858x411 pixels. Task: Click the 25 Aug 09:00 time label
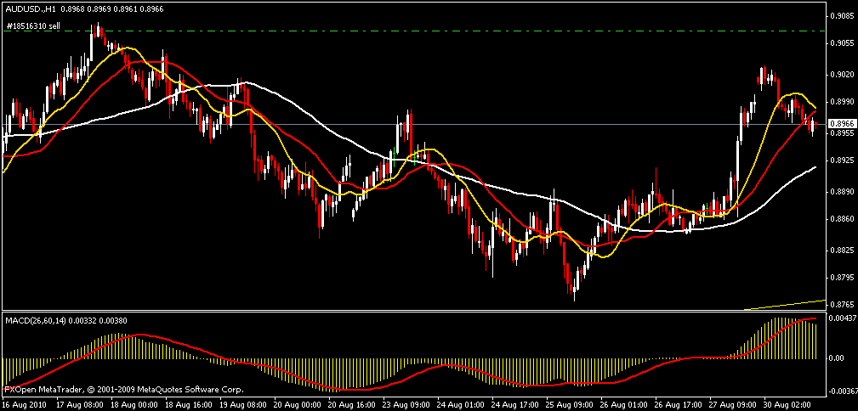(x=568, y=406)
